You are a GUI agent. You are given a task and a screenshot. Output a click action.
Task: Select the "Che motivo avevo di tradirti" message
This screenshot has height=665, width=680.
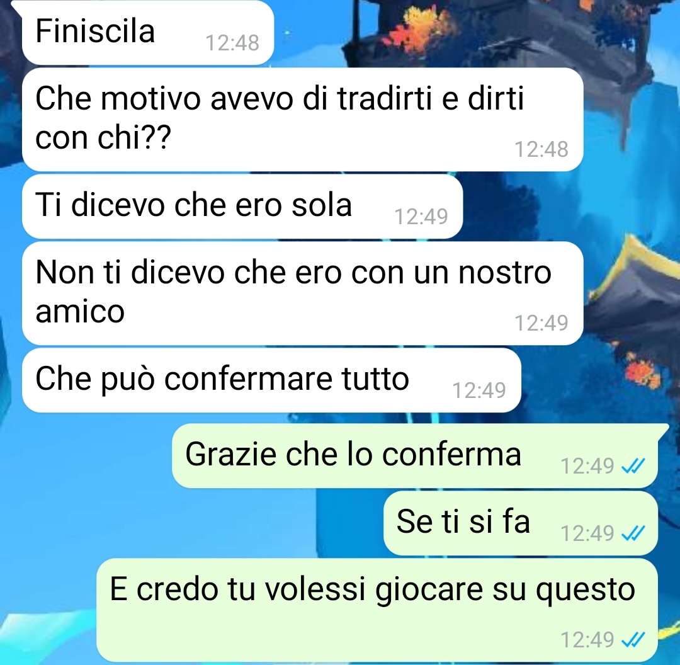(302, 119)
